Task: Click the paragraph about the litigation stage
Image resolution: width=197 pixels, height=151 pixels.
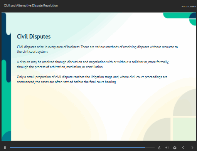Action: point(92,79)
